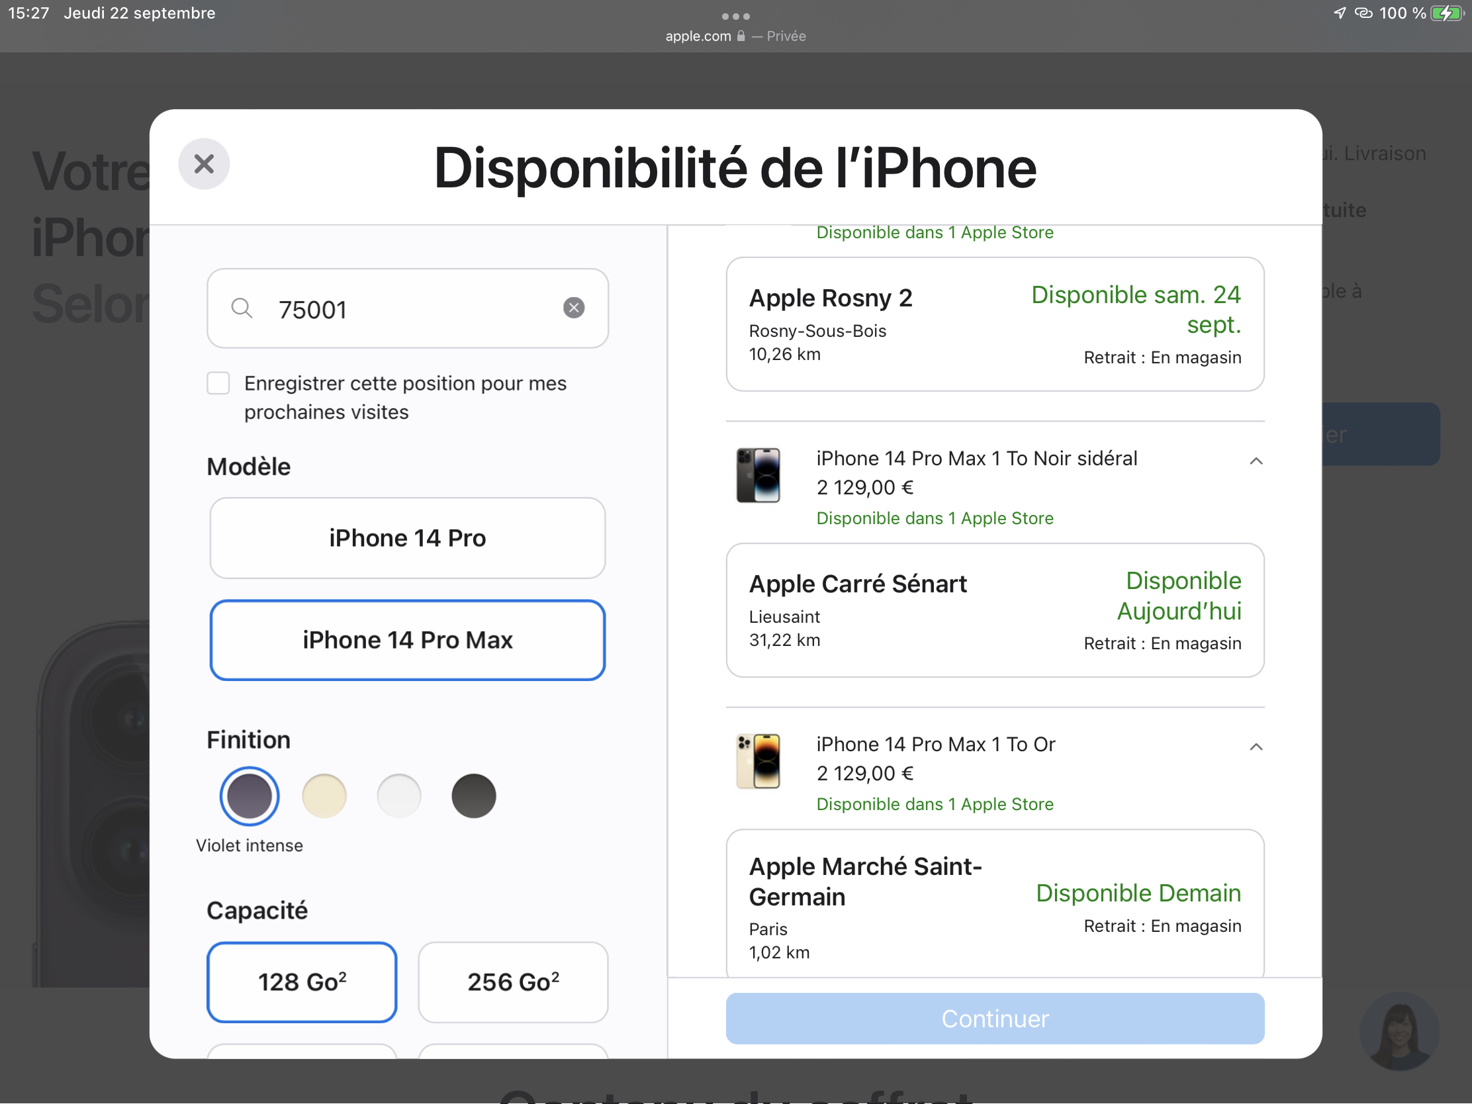The image size is (1472, 1104).
Task: Tap the three-dot multitasking menu
Action: [x=735, y=16]
